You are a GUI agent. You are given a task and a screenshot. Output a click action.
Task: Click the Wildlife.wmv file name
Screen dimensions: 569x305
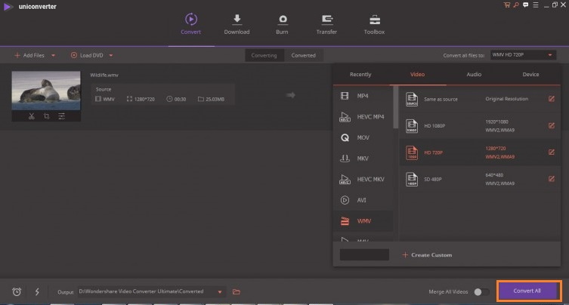104,75
